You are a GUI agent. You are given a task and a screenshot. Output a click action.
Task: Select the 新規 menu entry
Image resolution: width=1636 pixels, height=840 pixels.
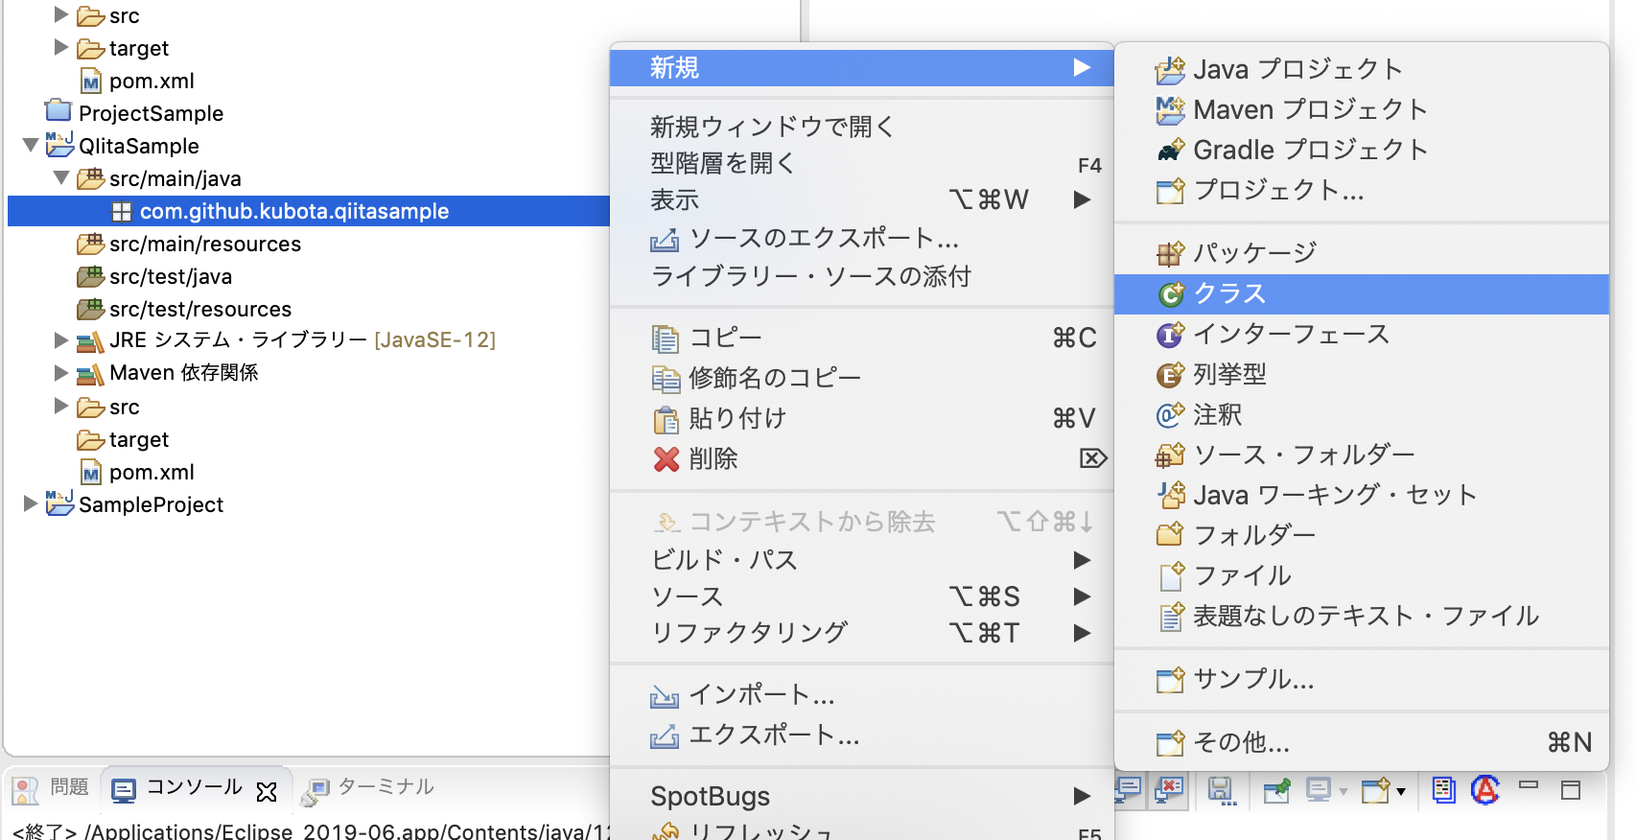click(x=861, y=68)
